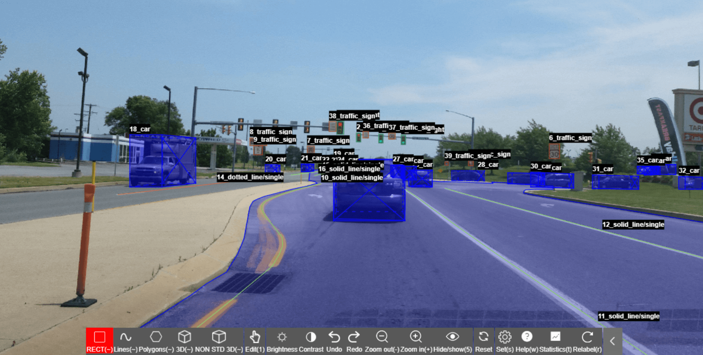The height and width of the screenshot is (355, 703).
Task: Click the Relabel button
Action: [587, 340]
